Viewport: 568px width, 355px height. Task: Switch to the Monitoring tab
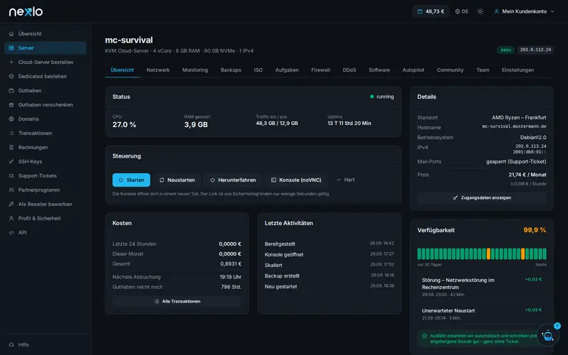coord(195,70)
